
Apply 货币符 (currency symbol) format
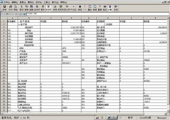61,8
